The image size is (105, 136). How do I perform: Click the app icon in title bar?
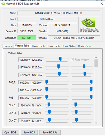(x=3, y=4)
